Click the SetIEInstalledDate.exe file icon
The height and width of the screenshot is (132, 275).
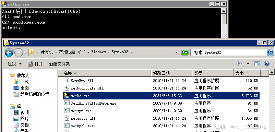[67, 103]
